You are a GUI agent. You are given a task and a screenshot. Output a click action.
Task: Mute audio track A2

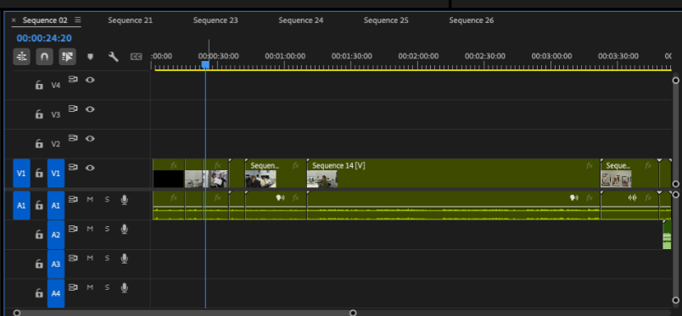pyautogui.click(x=90, y=229)
